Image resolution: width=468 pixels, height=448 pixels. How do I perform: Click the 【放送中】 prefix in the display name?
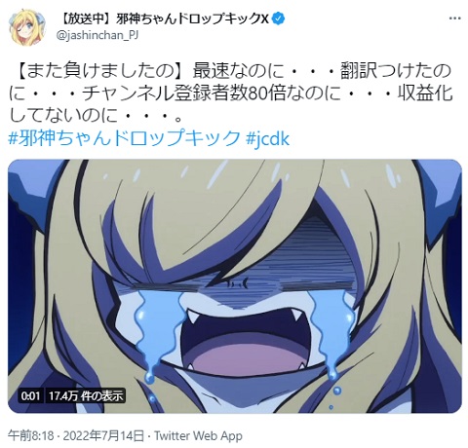87,19
